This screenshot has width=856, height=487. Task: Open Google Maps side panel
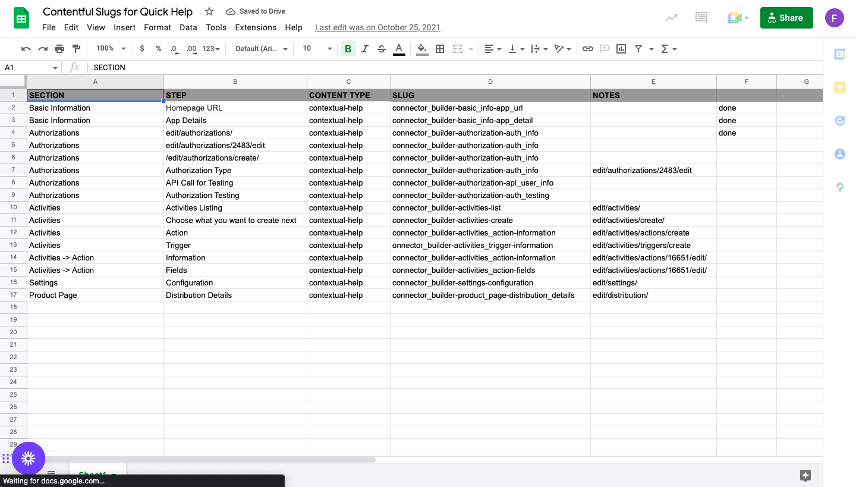click(x=840, y=187)
